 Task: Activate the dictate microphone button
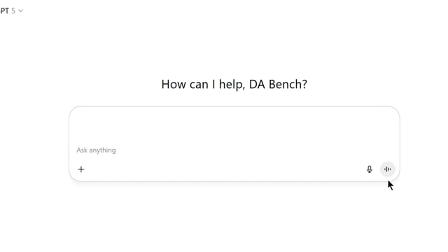click(x=370, y=169)
